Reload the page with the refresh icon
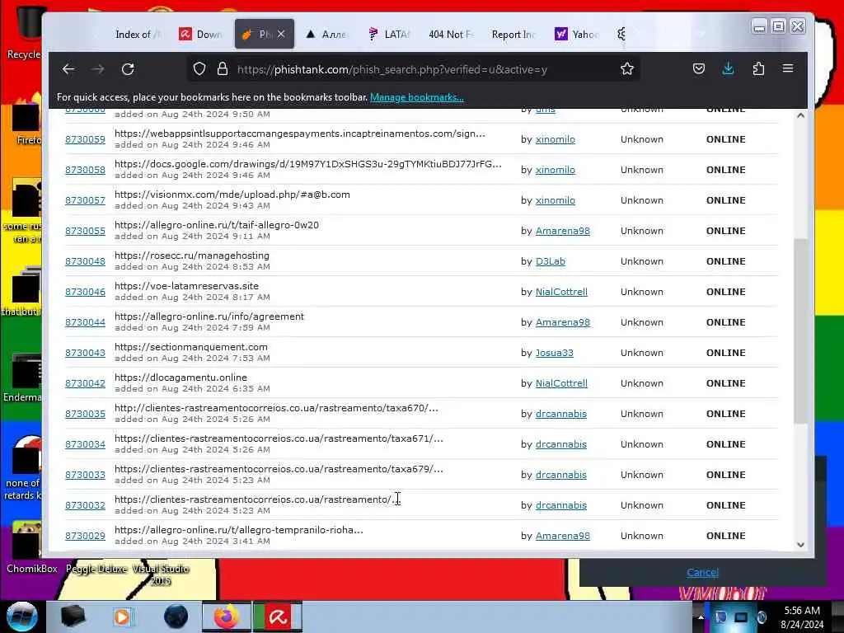 click(x=128, y=69)
